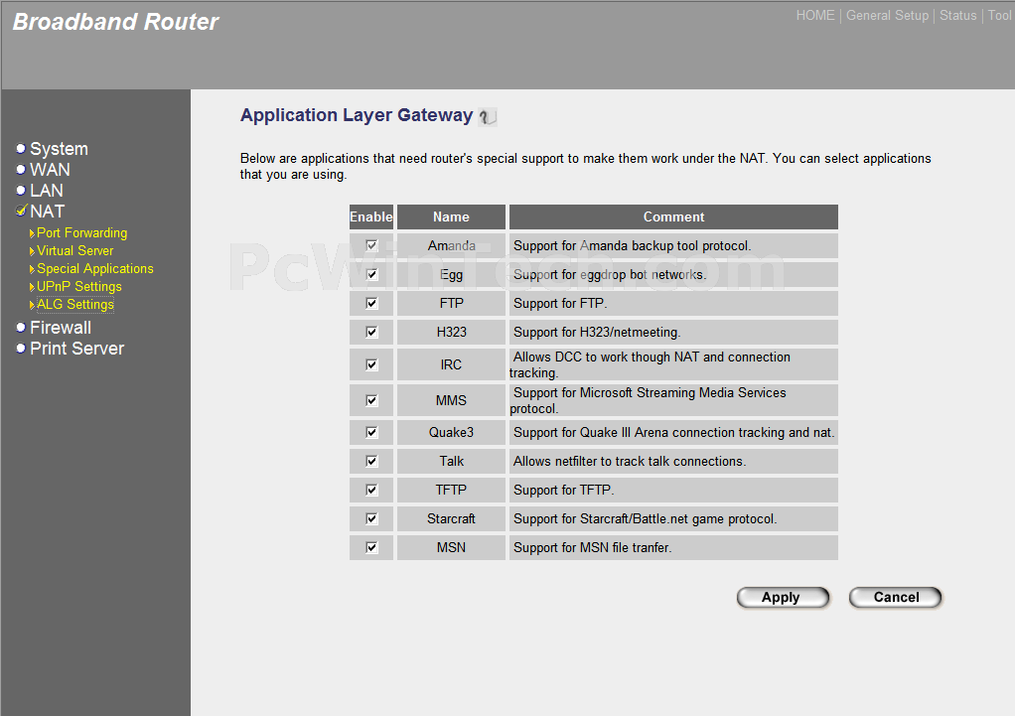
Task: Open the WAN section in sidebar
Action: (50, 170)
